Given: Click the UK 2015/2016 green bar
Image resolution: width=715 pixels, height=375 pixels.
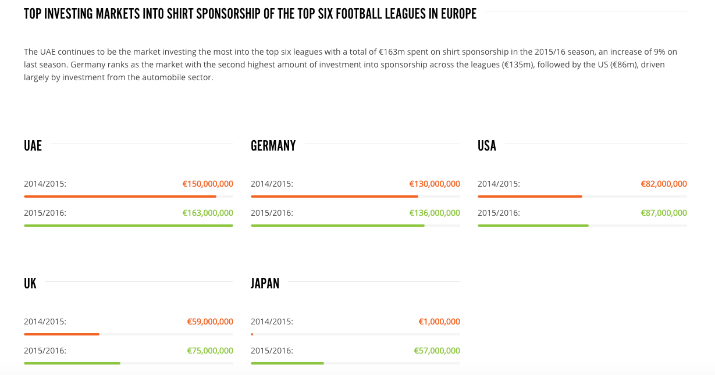Looking at the screenshot, I should click(72, 363).
